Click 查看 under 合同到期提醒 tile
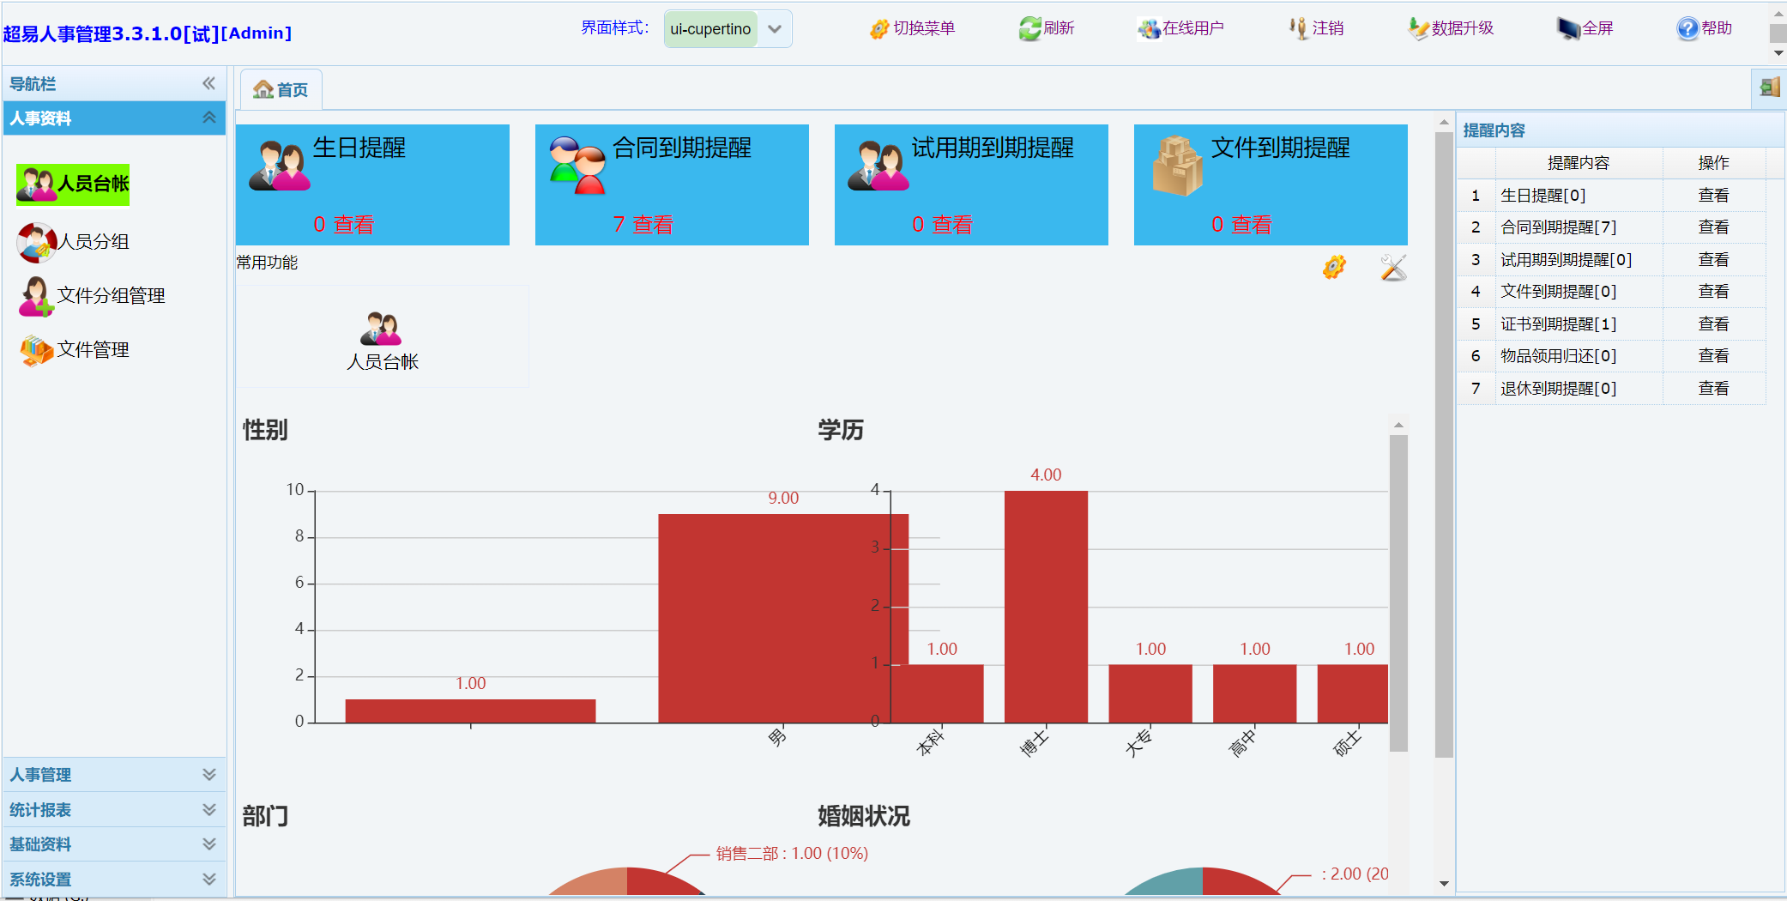1787x901 pixels. (x=653, y=225)
